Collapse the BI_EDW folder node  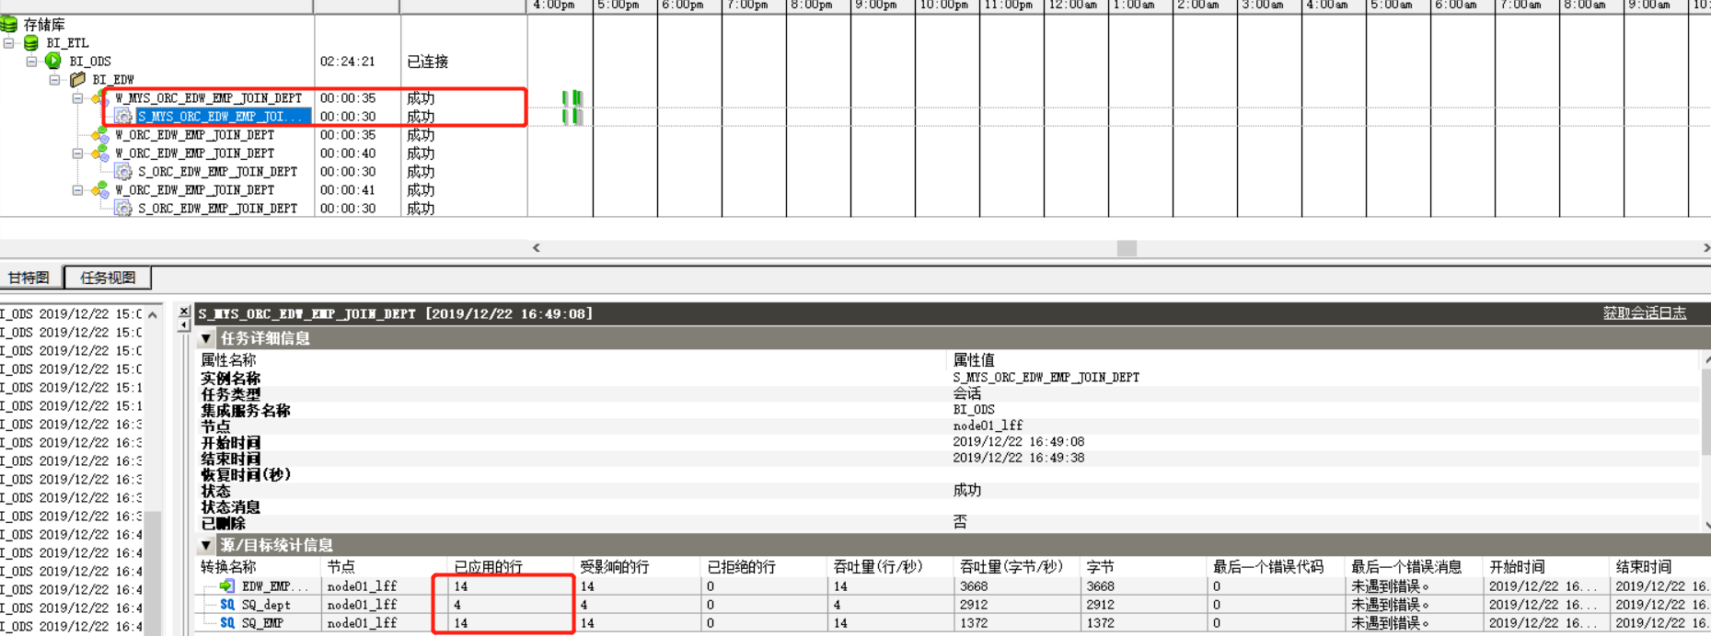click(54, 80)
